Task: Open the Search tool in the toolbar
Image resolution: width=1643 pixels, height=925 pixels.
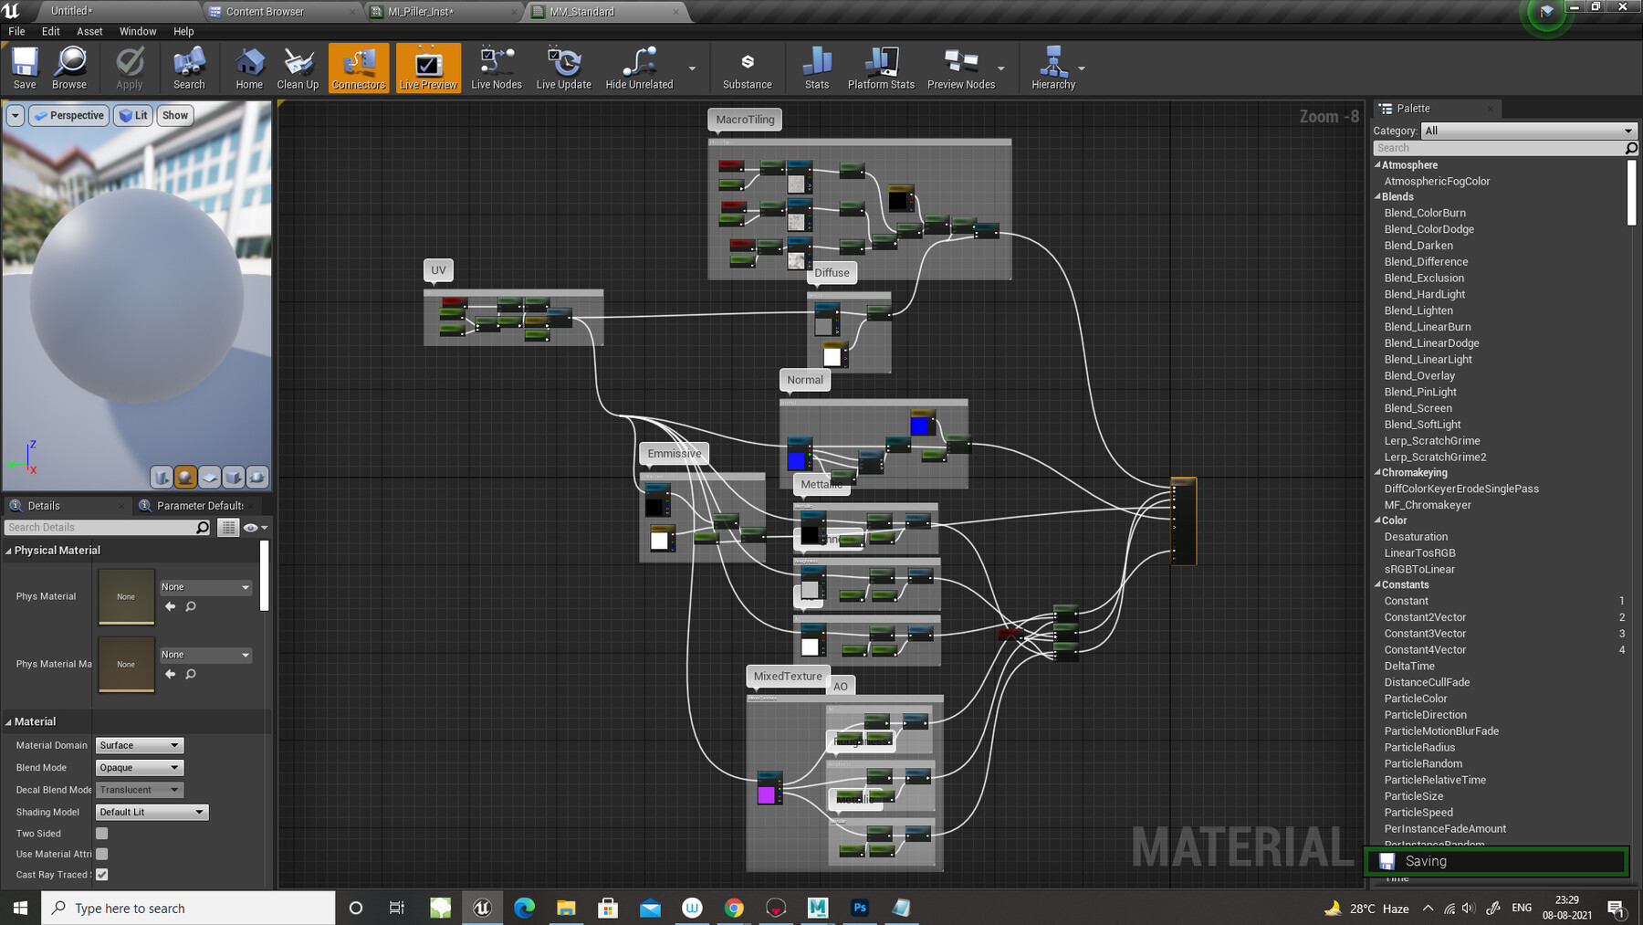Action: [x=189, y=67]
